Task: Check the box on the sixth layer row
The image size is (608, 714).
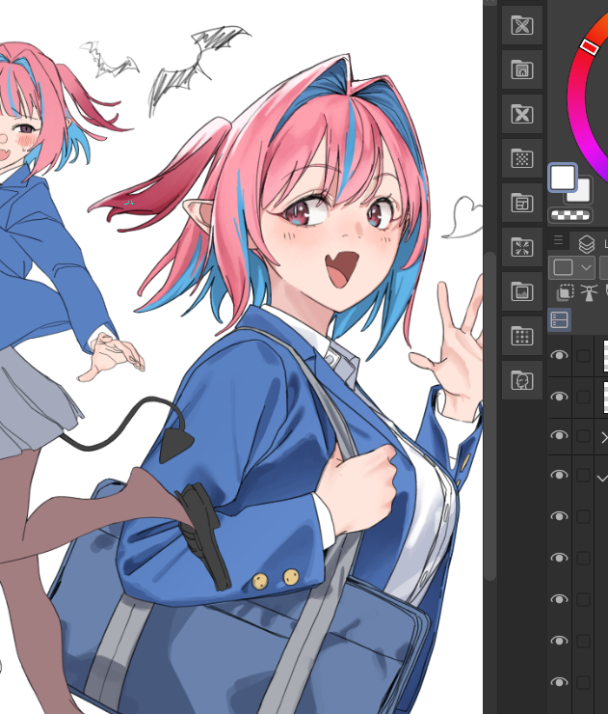Action: [584, 559]
